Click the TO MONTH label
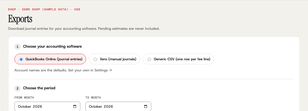The height and width of the screenshot is (111, 308). click(x=93, y=98)
